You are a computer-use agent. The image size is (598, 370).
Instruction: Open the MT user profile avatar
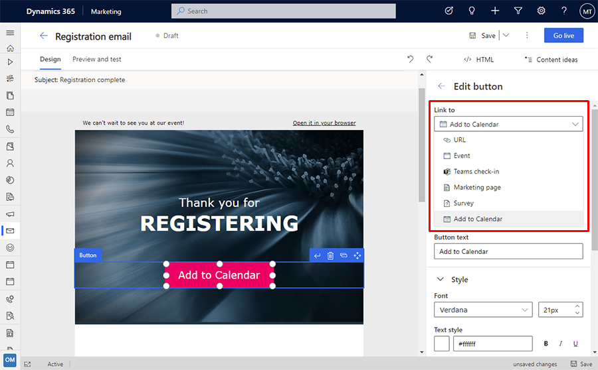(x=587, y=11)
